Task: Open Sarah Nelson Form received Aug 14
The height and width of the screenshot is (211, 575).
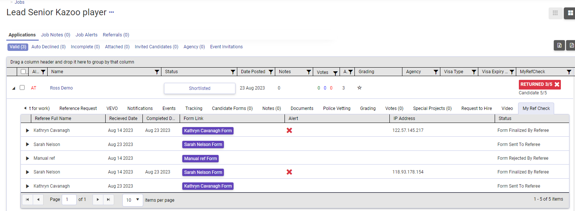Action: point(203,172)
